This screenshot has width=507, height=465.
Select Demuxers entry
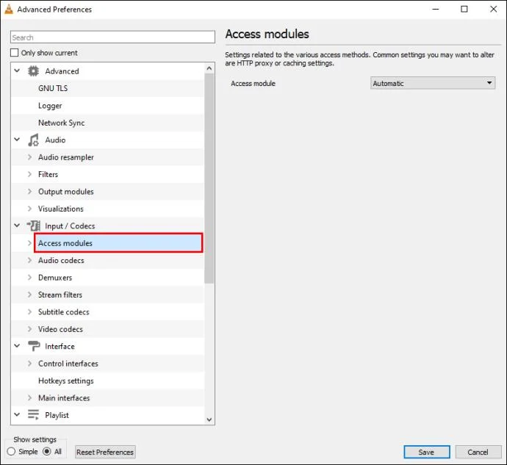click(55, 278)
